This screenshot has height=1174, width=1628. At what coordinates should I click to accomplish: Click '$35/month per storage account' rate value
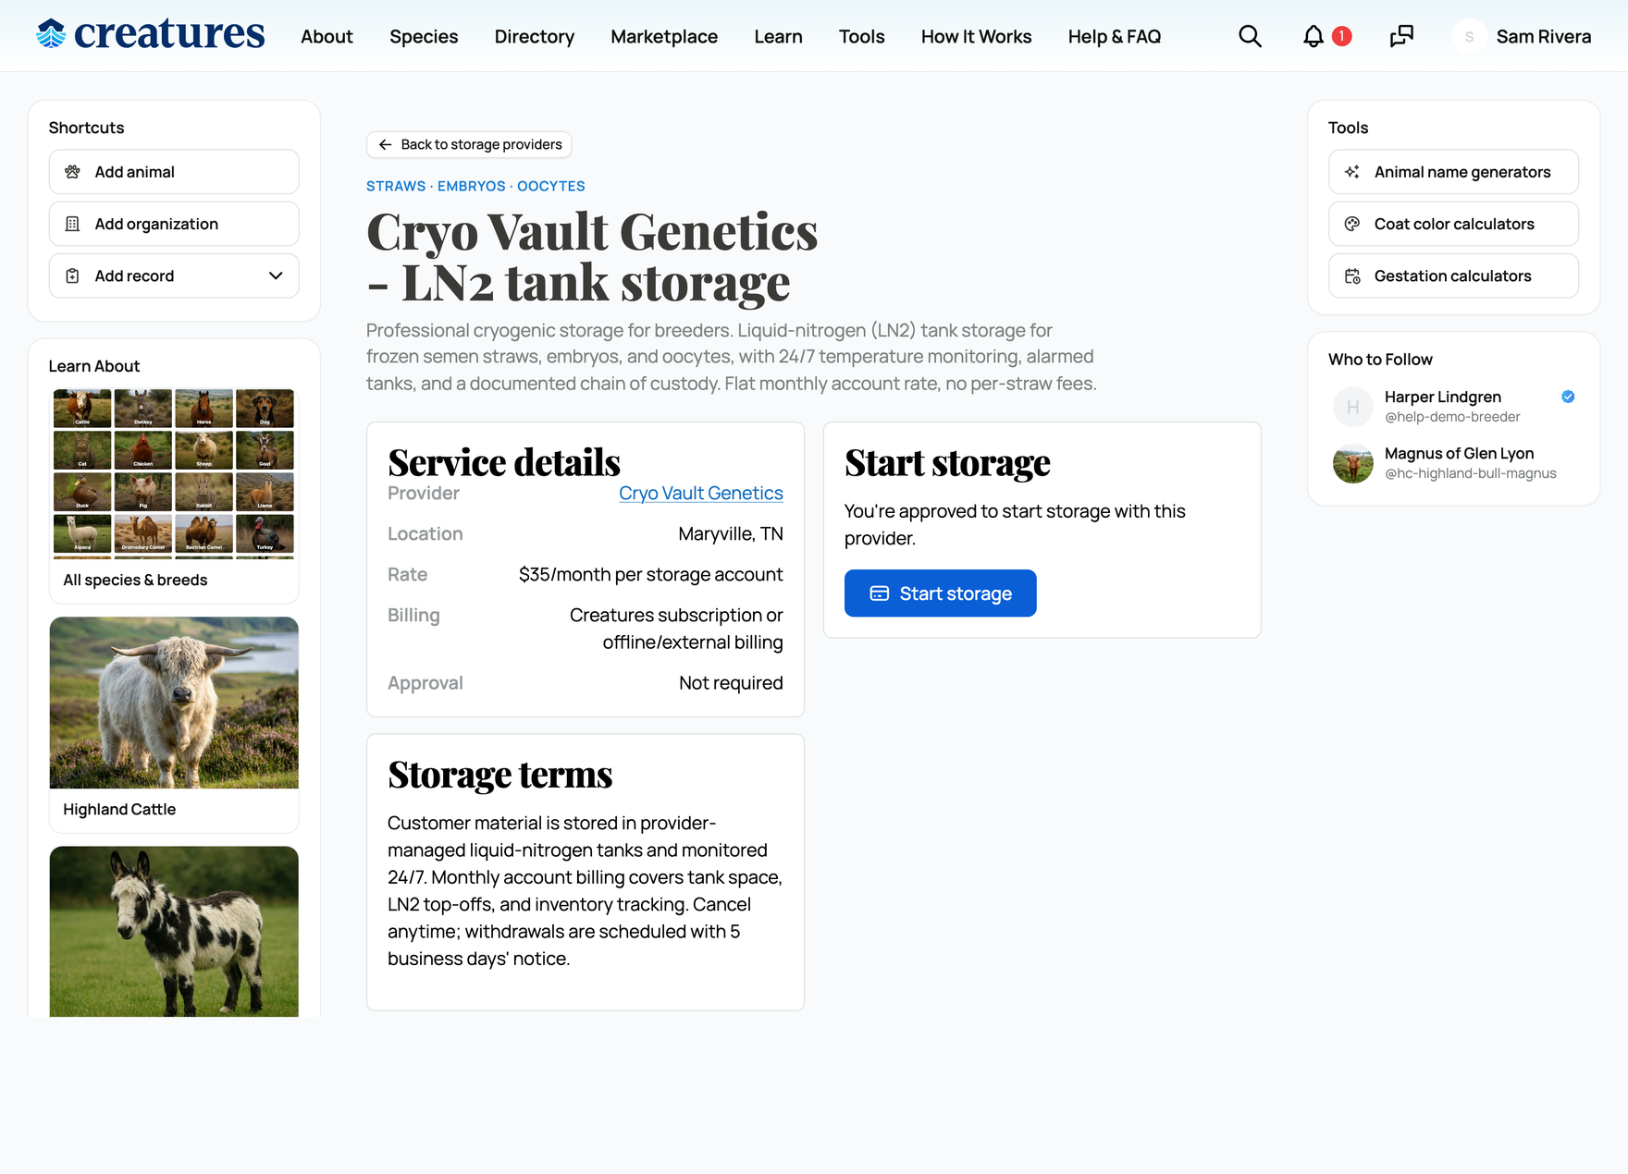tap(650, 574)
